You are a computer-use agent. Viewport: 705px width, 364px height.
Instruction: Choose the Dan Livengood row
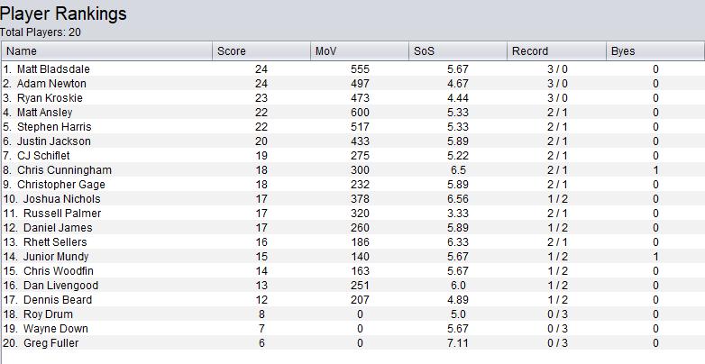tap(60, 286)
